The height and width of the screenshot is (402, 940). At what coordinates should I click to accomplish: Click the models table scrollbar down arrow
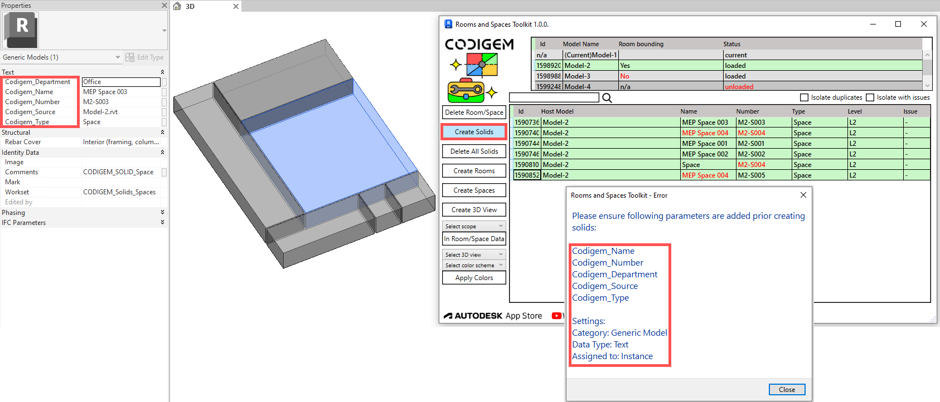click(x=927, y=85)
